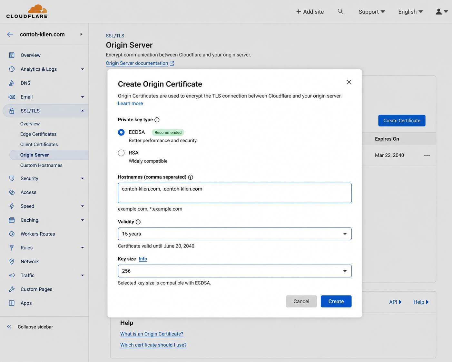
Task: Click the Cancel button
Action: [x=301, y=301]
